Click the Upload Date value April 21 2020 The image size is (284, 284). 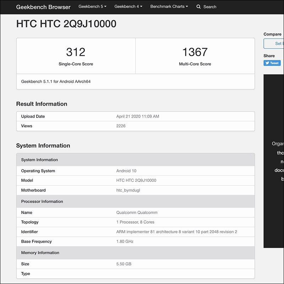coord(138,116)
